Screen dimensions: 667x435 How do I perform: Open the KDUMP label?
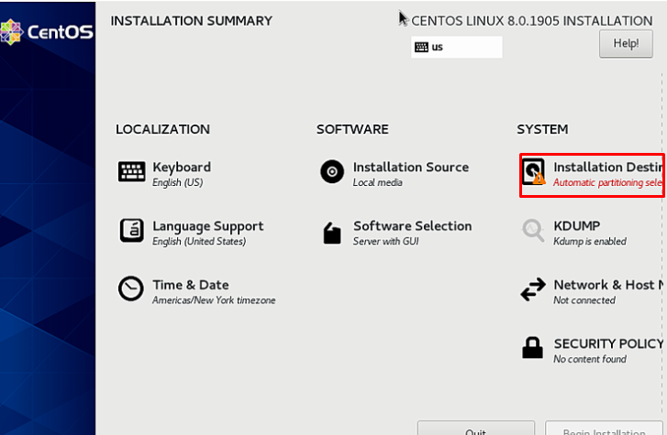click(577, 225)
